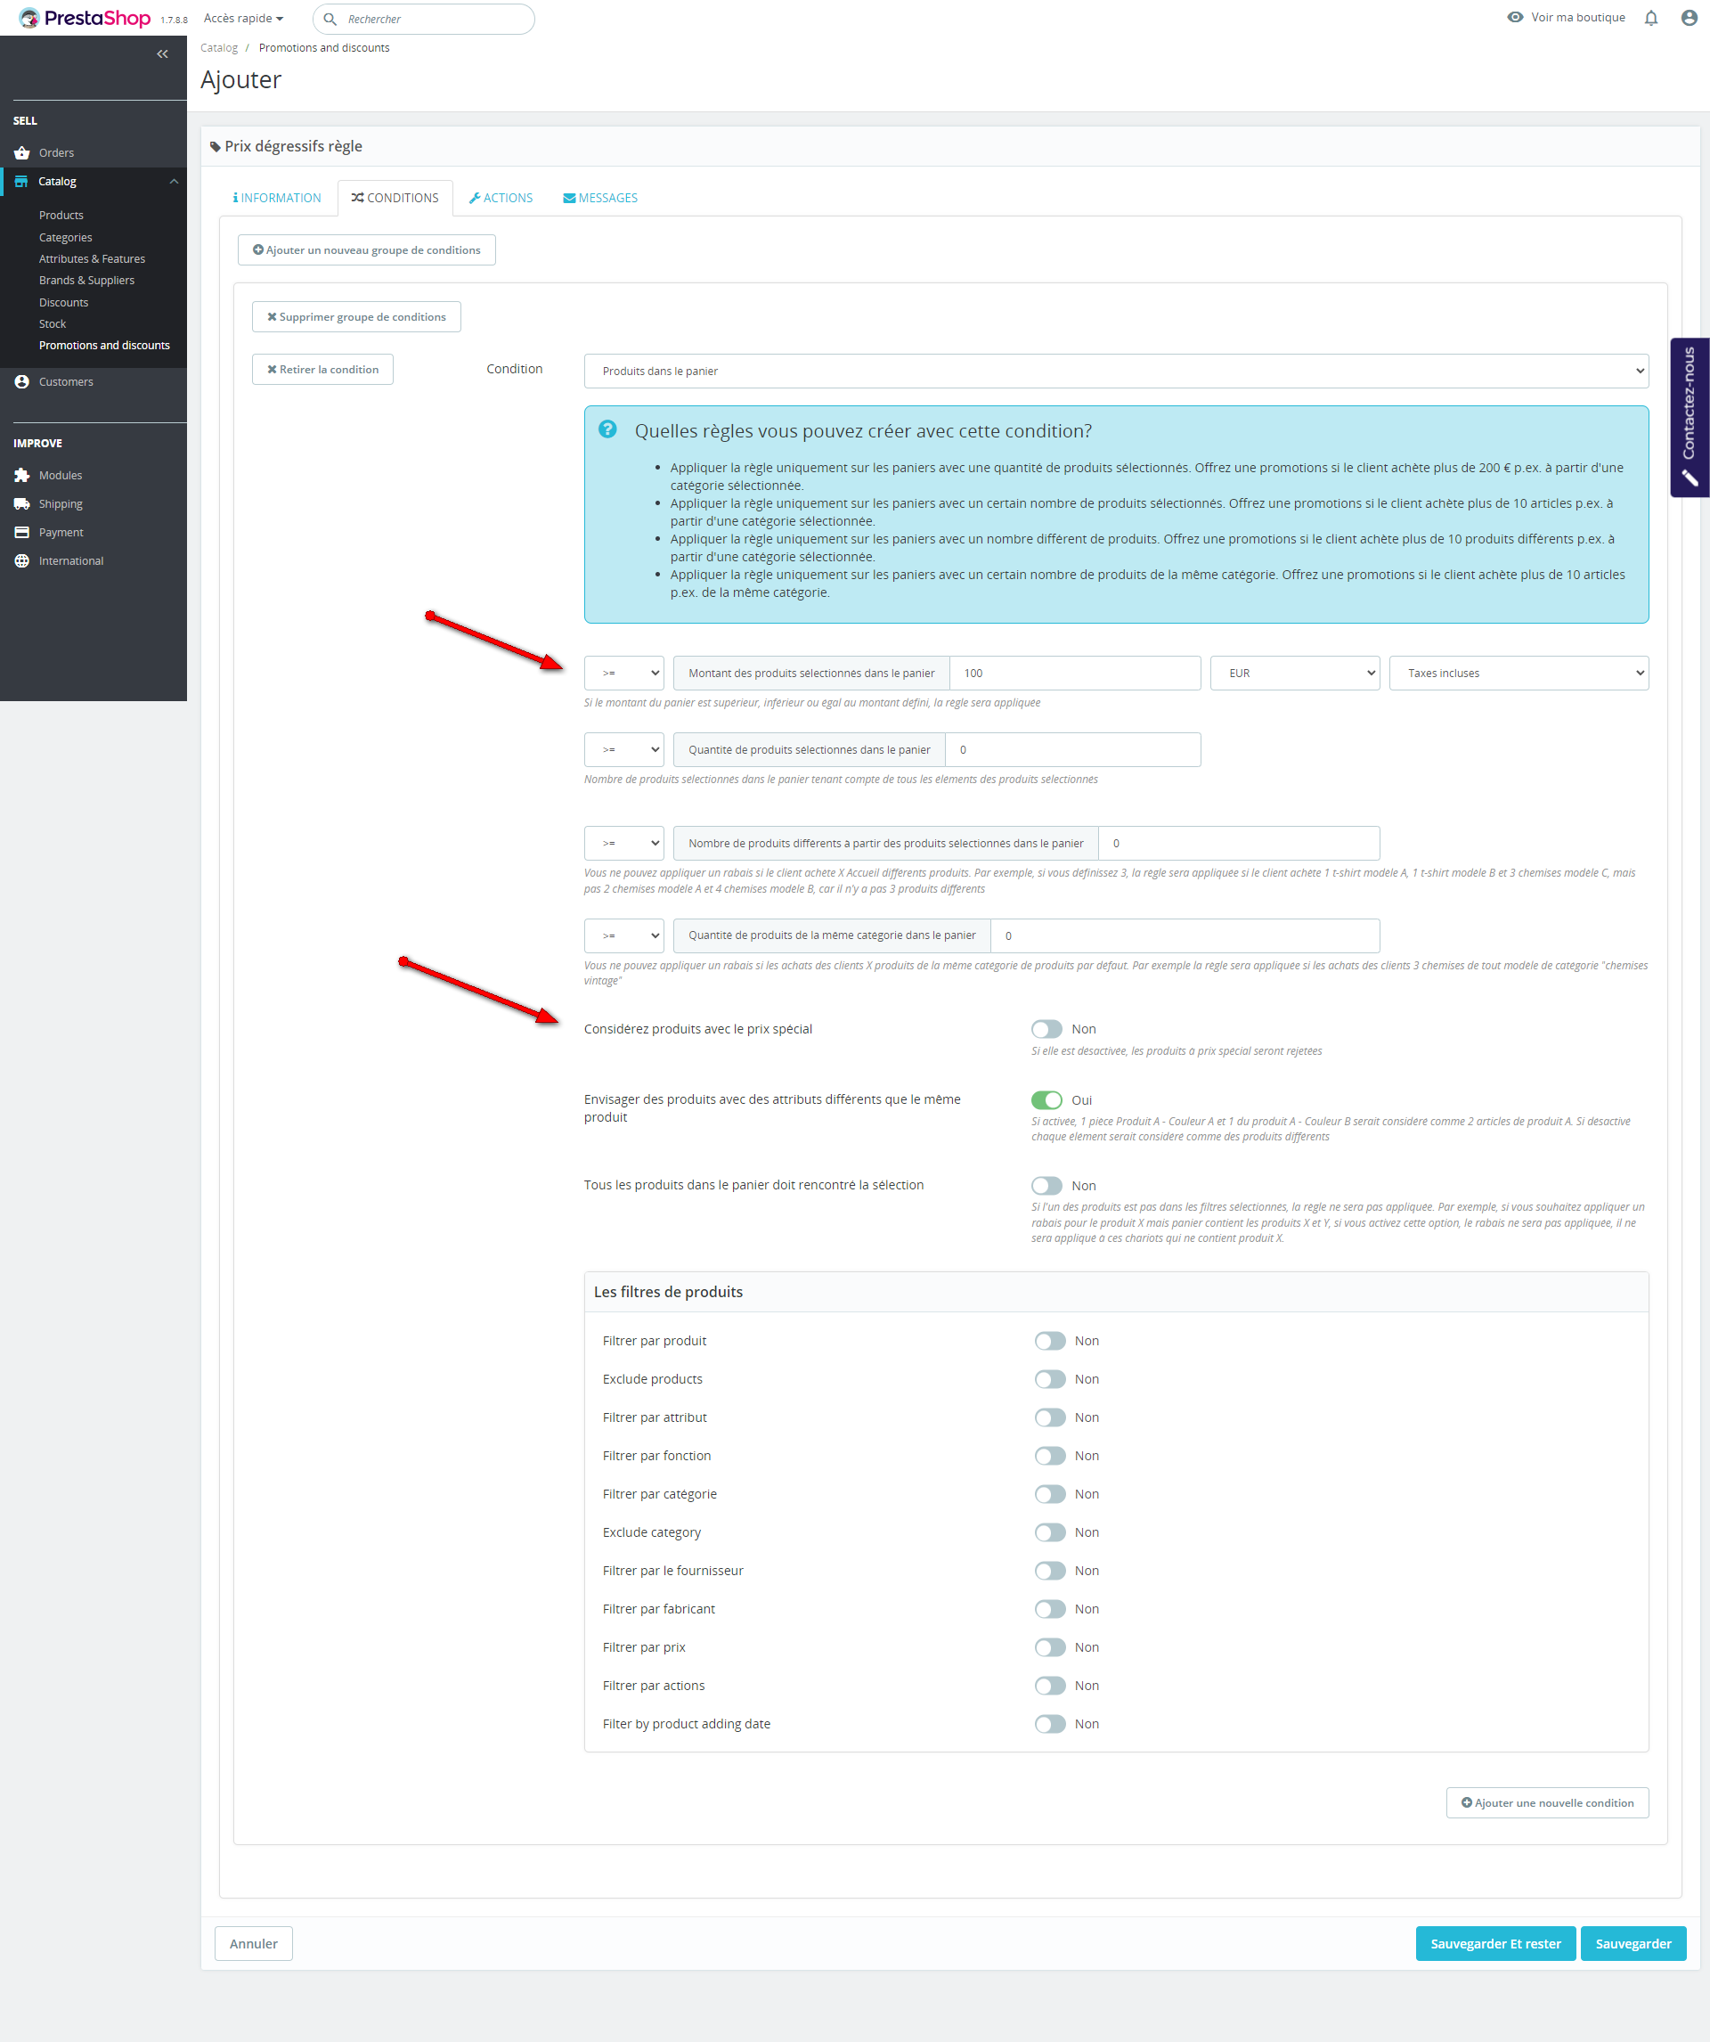Click the Orders basket icon in sidebar
The image size is (1710, 2042).
click(21, 152)
